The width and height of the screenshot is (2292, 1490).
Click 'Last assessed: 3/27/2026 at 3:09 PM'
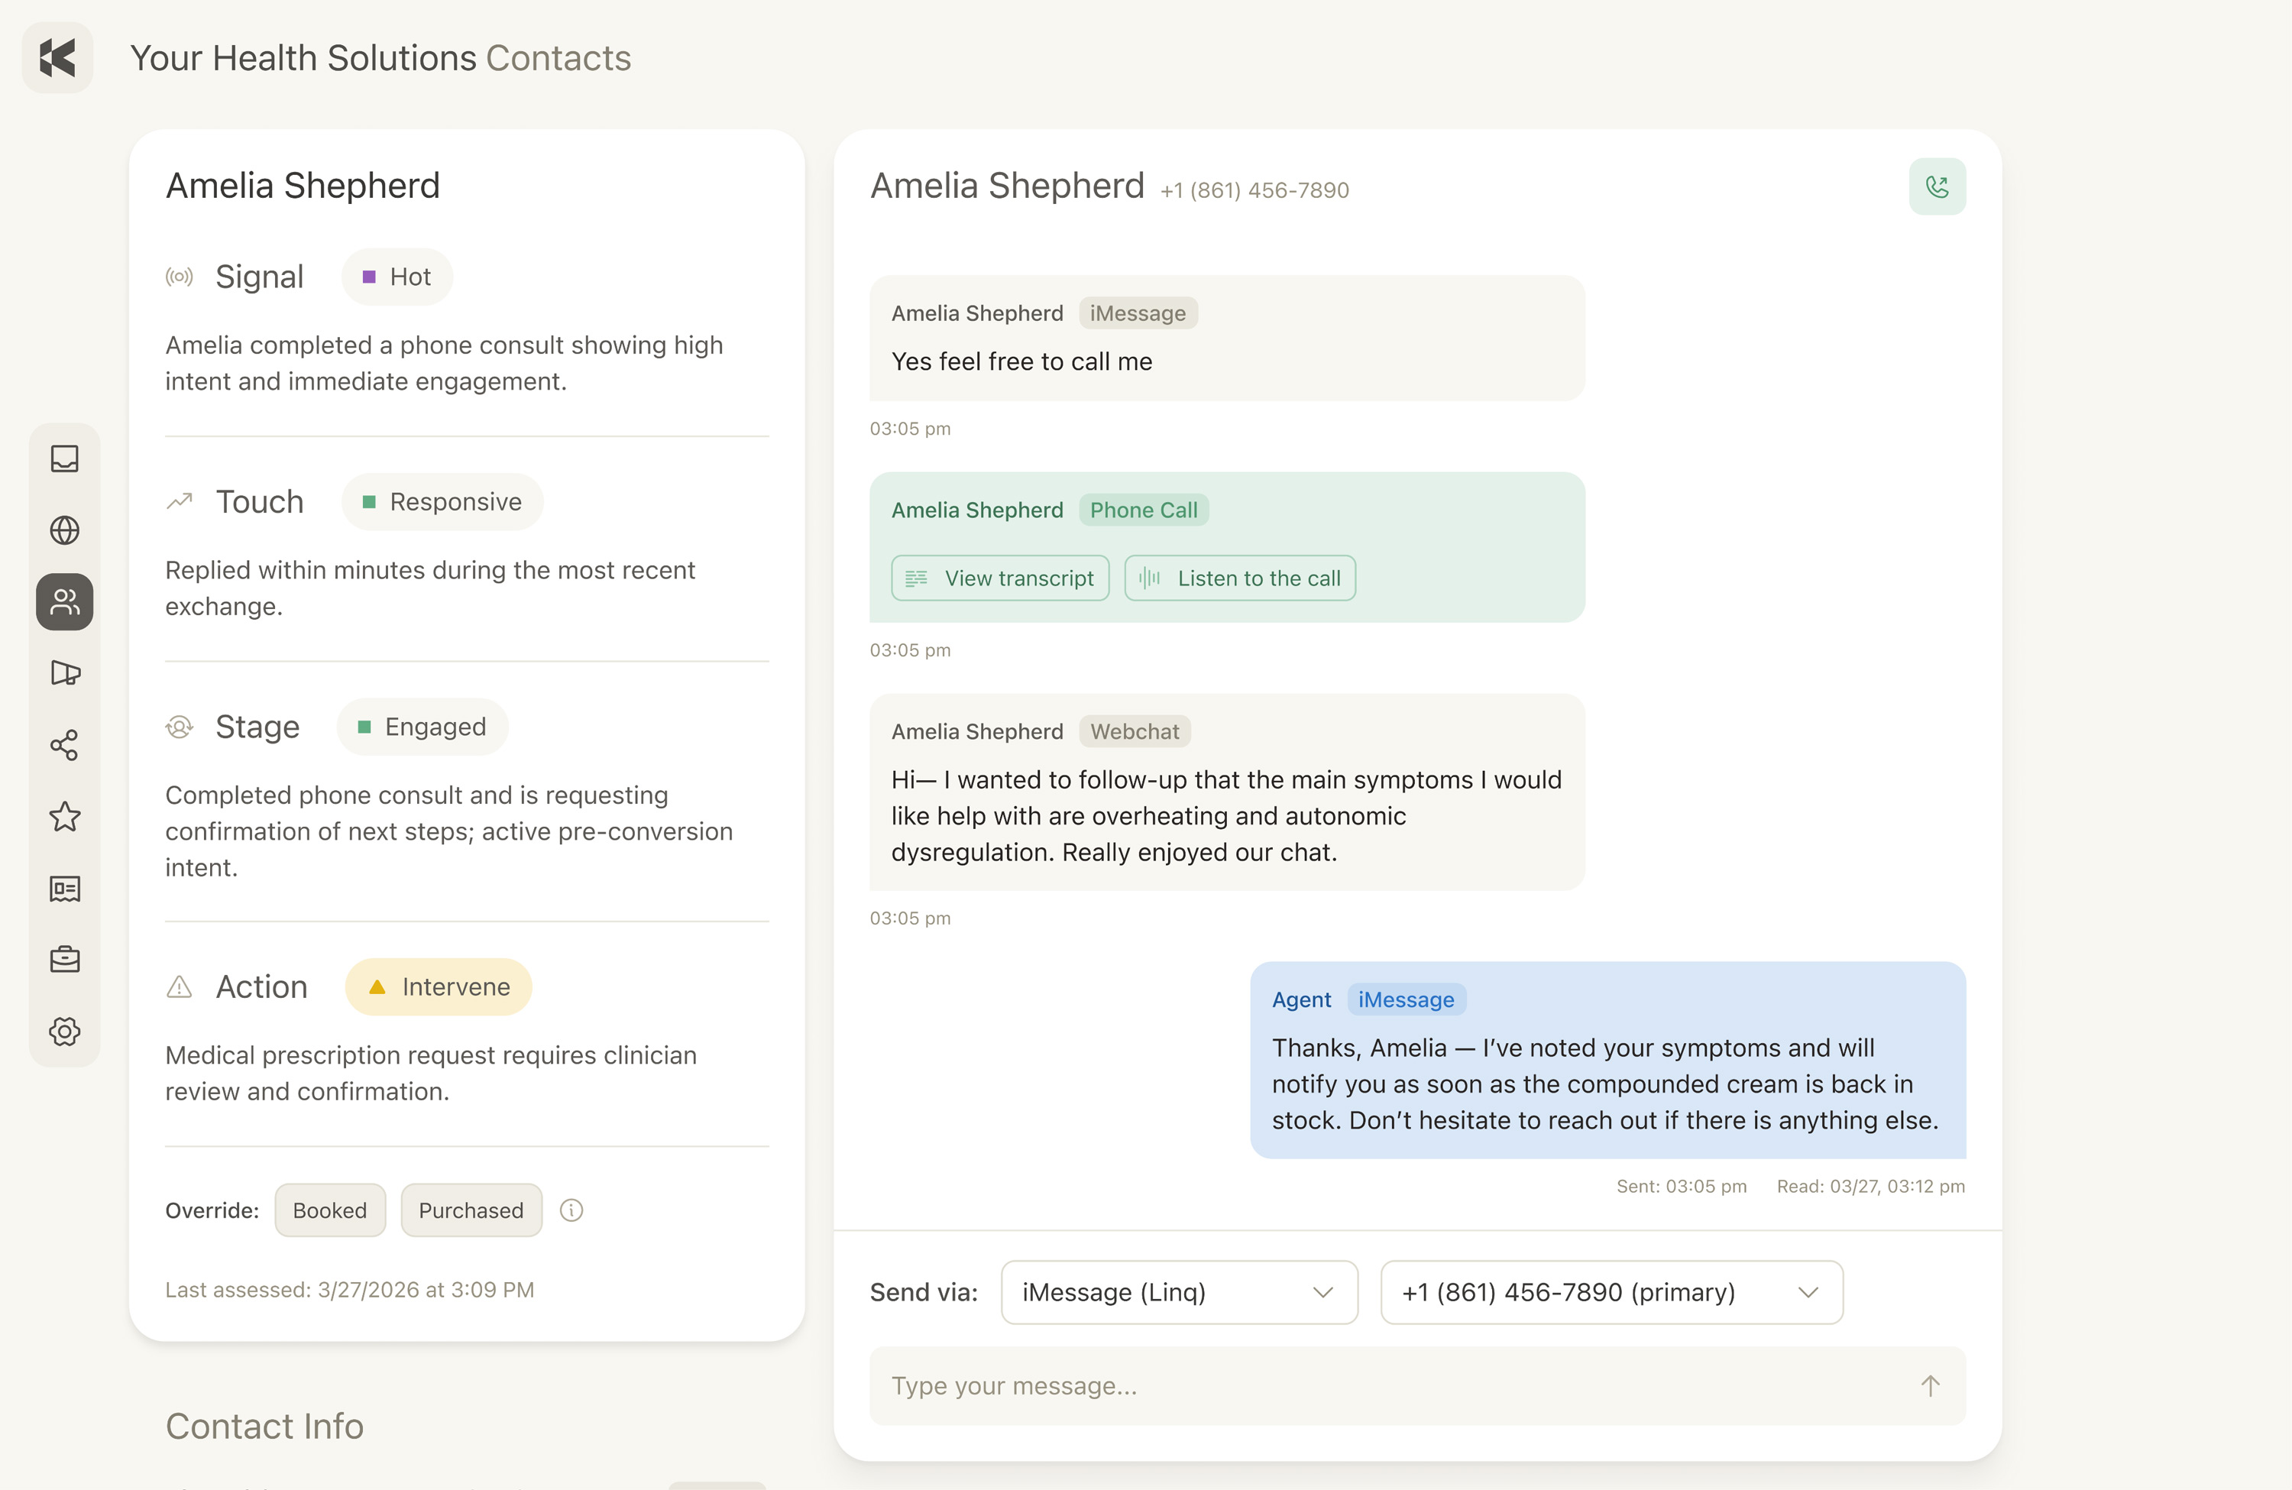[x=350, y=1290]
